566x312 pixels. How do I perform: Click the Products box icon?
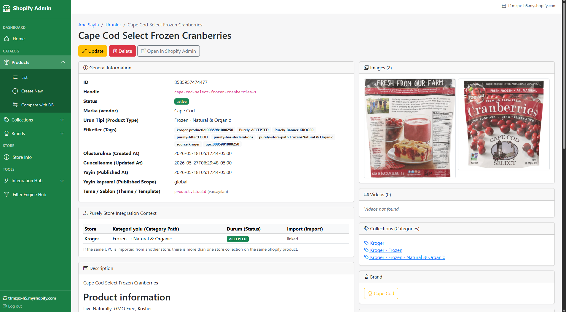pyautogui.click(x=7, y=62)
